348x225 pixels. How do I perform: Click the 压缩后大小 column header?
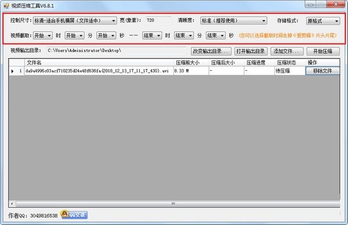pos(227,63)
